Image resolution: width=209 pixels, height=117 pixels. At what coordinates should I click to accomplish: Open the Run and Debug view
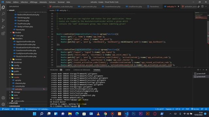coord(3,27)
